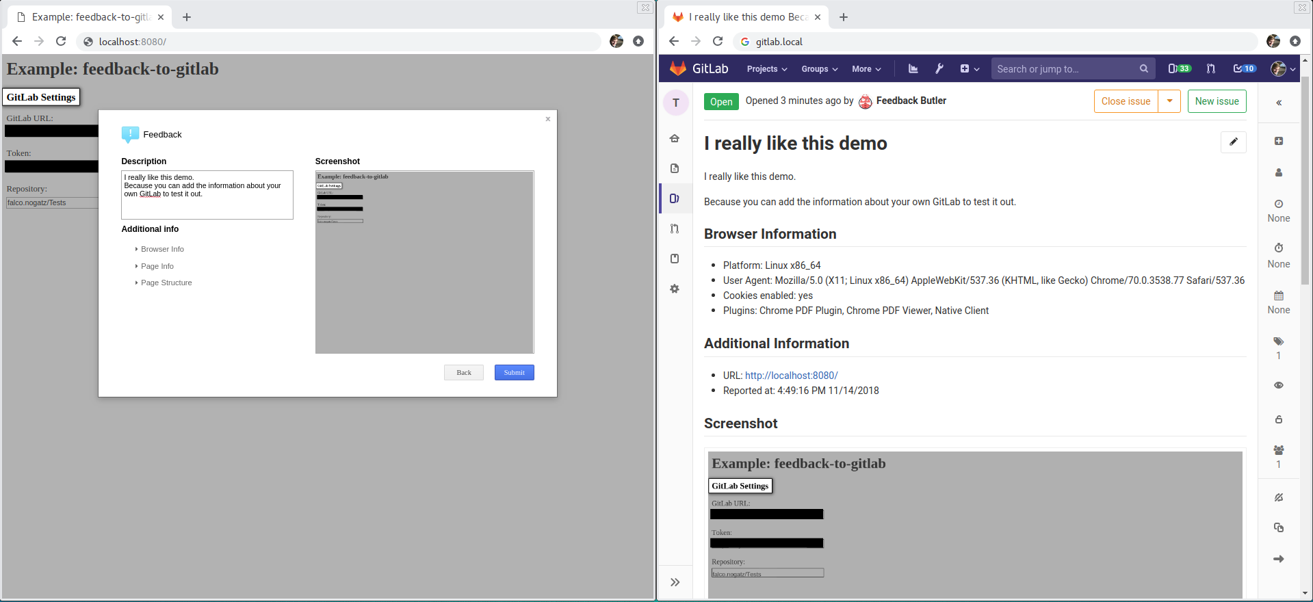Open merge requests navbar icon
The height and width of the screenshot is (602, 1313).
coord(1211,68)
